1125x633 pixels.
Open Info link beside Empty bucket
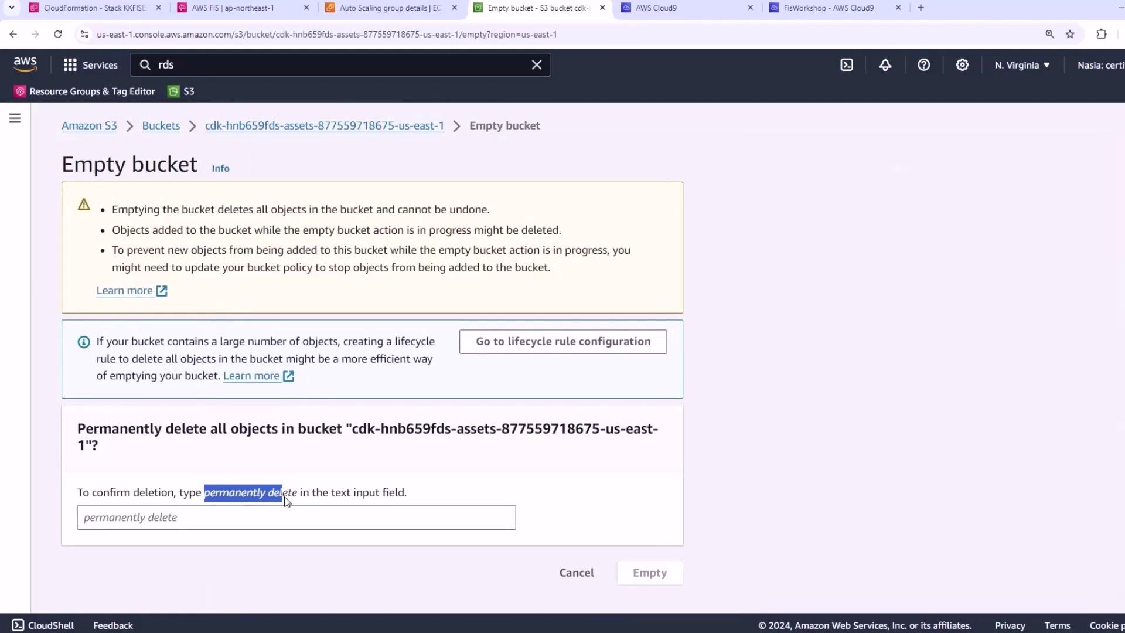click(x=220, y=169)
